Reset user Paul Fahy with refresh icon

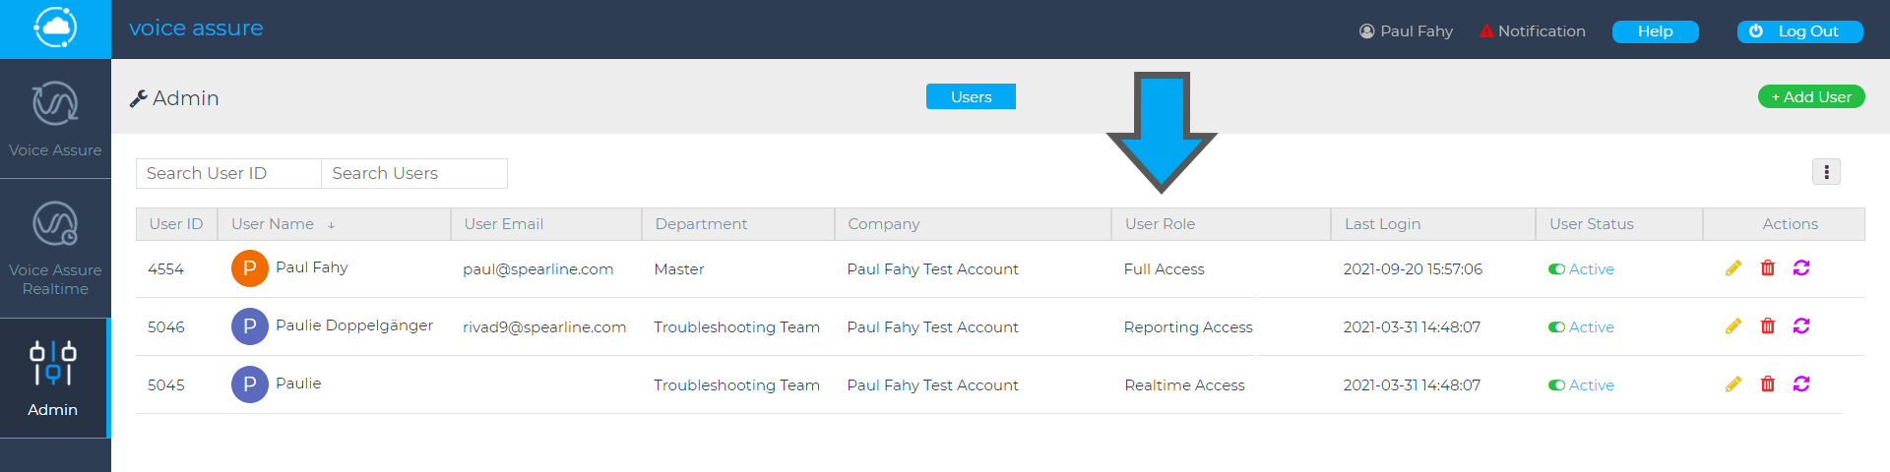click(1801, 268)
